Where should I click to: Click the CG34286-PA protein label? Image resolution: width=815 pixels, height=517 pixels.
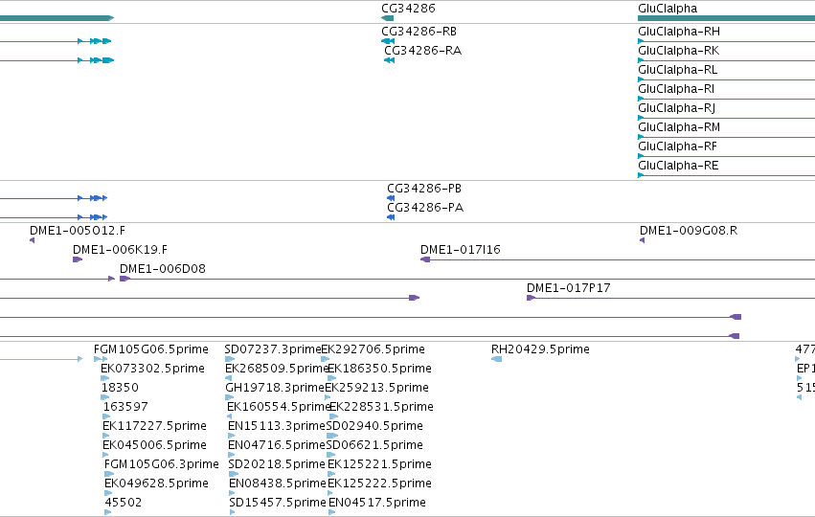[x=425, y=208]
